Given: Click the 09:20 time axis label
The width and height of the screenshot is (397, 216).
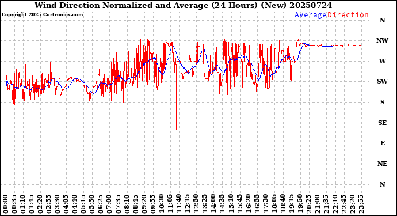Looking at the screenshot, I should [144, 204].
